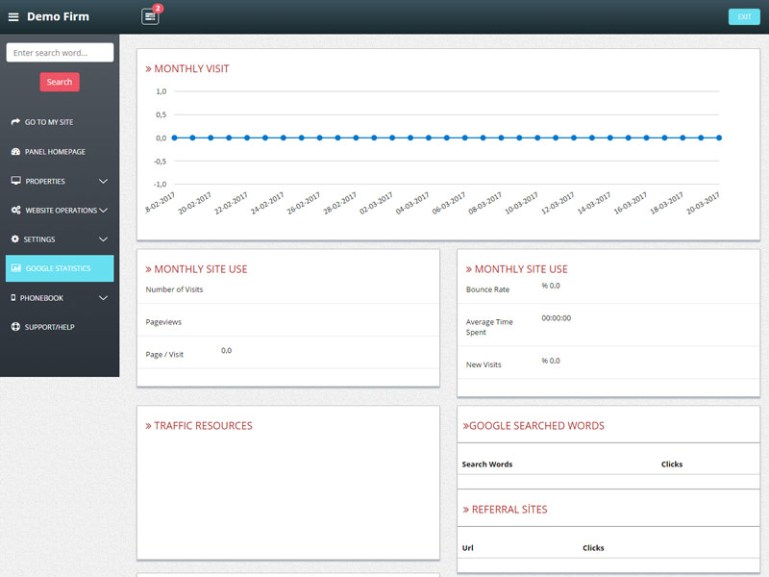Click the cog icon beside Settings
Image resolution: width=769 pixels, height=577 pixels.
(x=14, y=238)
